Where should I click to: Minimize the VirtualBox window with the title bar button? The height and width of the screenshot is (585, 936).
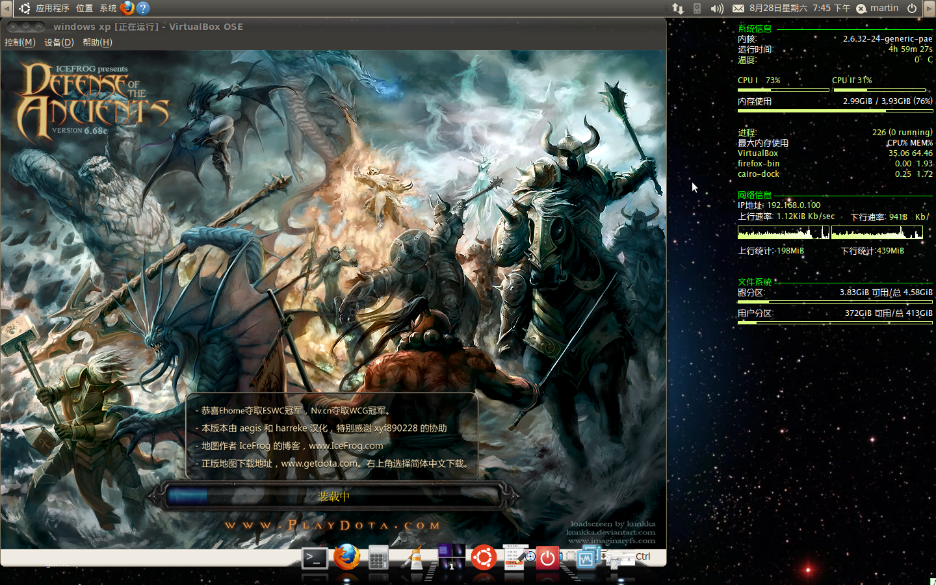(26, 27)
